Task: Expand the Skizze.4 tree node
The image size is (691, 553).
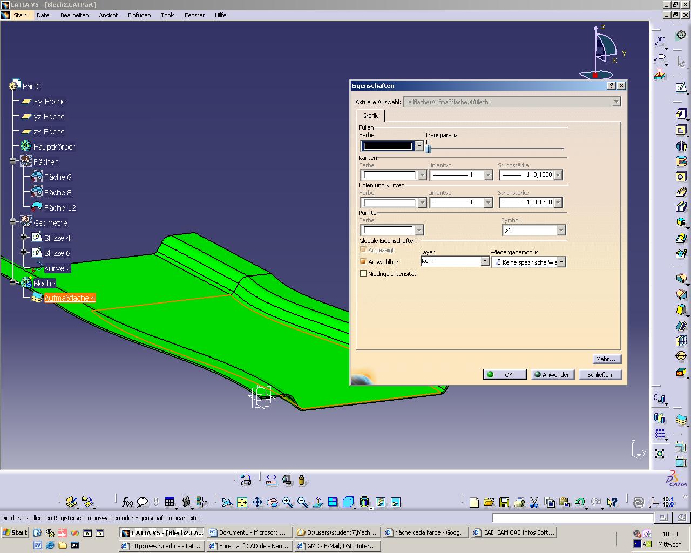Action: click(24, 237)
